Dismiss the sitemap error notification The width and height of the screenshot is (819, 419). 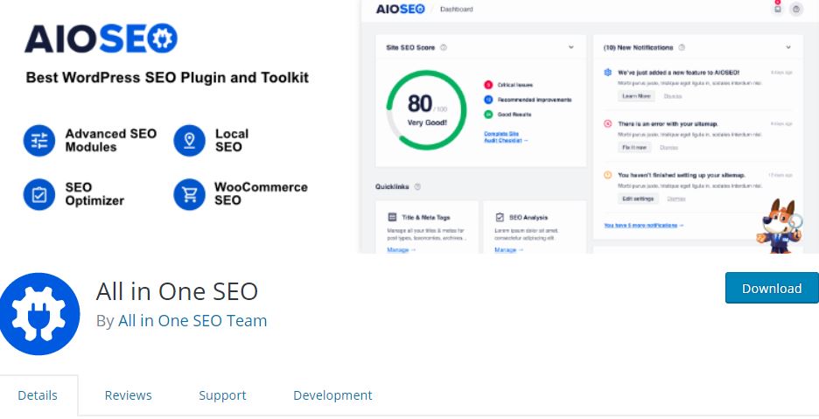668,147
